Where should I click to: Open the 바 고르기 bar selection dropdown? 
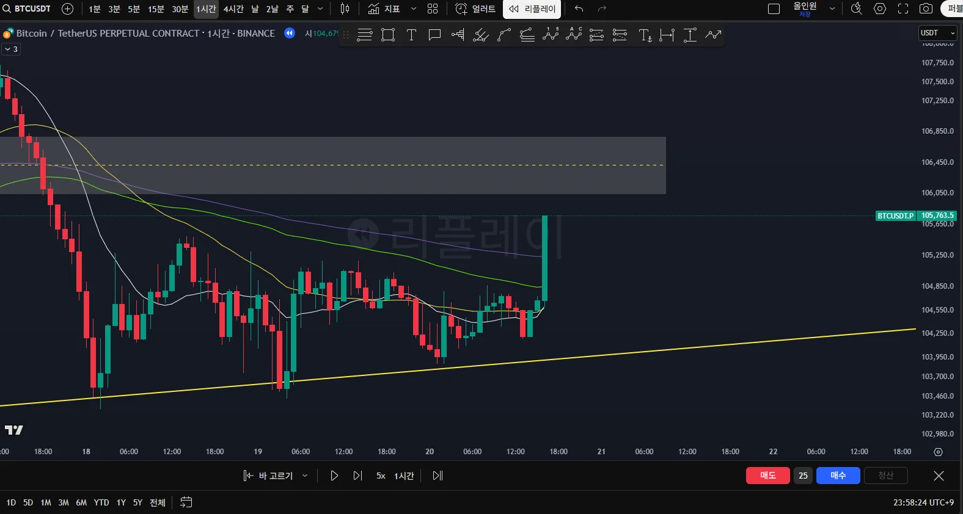(276, 476)
